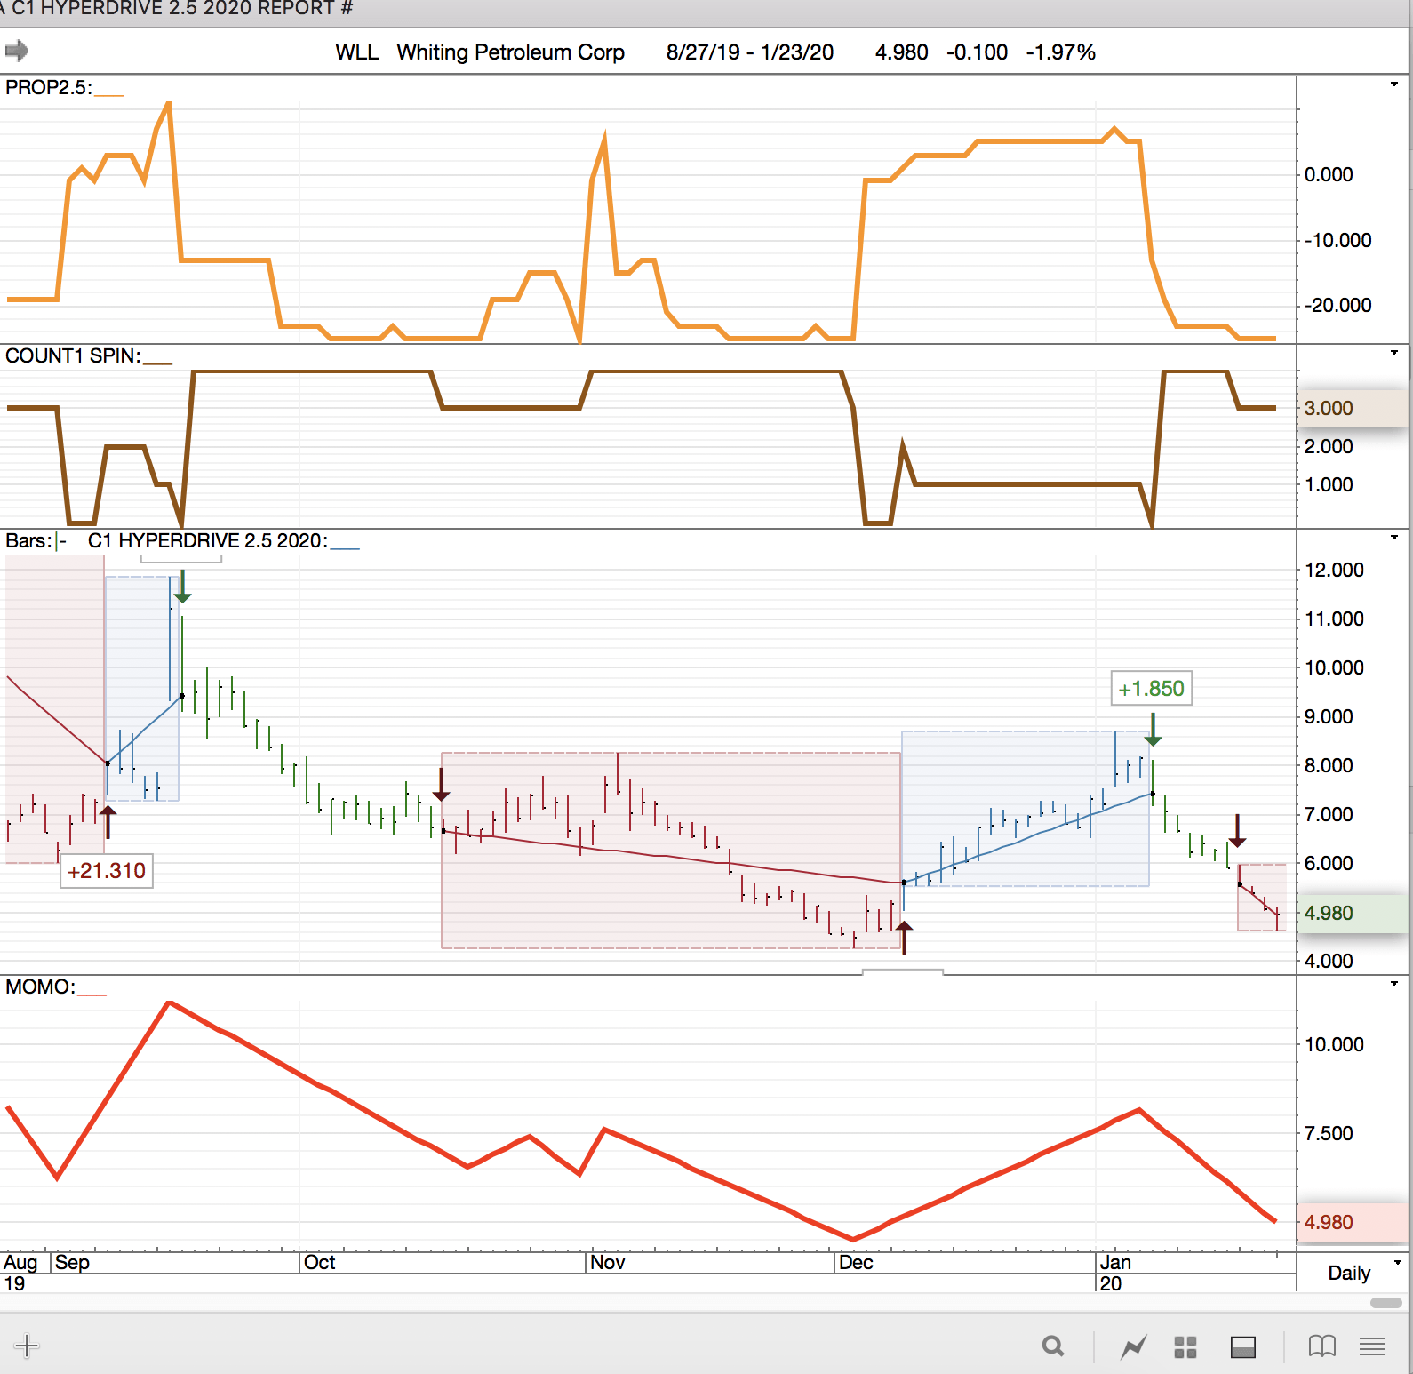
Task: Click the plus icon in bottom toolbar
Action: (27, 1346)
